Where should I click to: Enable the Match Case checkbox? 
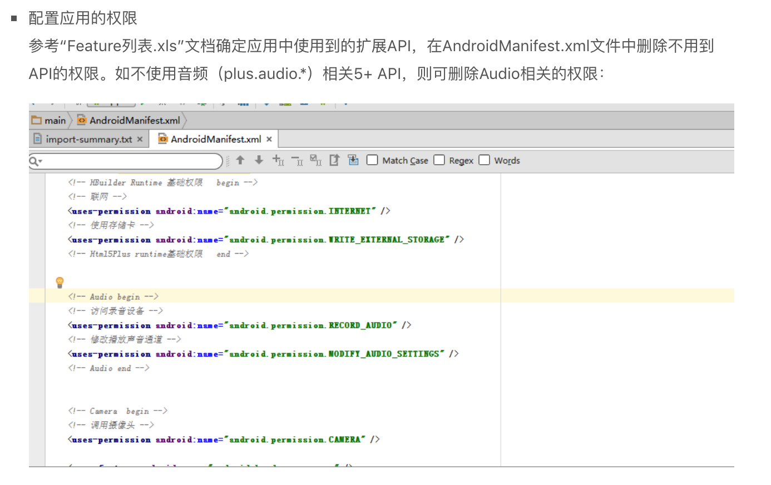(372, 160)
